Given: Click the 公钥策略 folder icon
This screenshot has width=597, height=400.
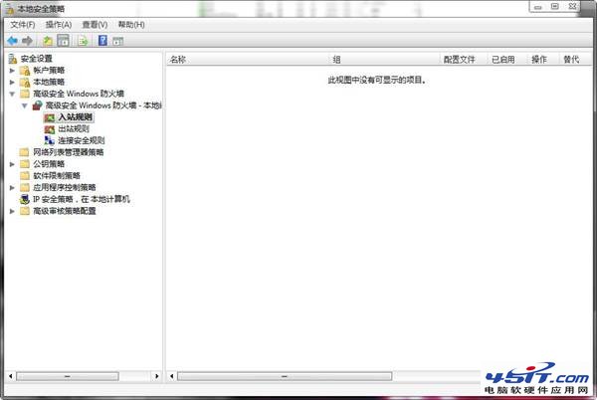Looking at the screenshot, I should click(25, 164).
